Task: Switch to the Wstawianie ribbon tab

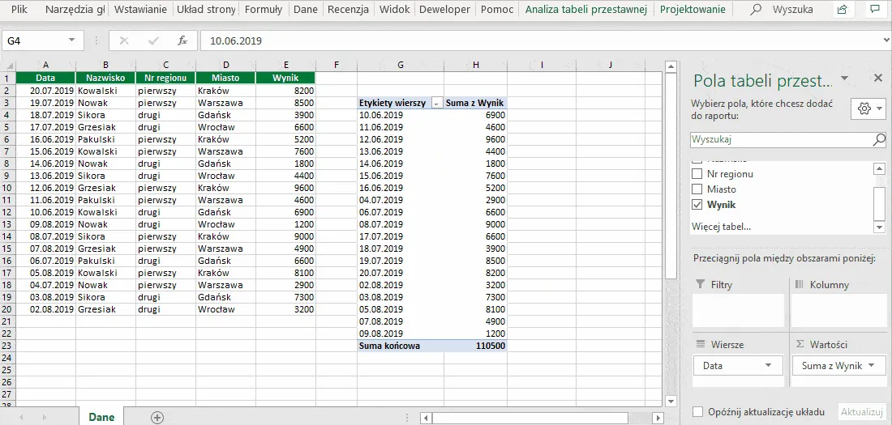Action: (x=140, y=10)
